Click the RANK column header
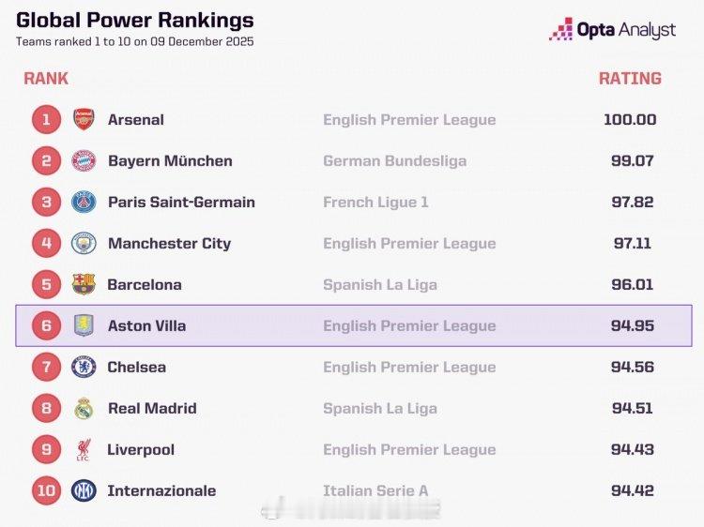 (x=46, y=79)
